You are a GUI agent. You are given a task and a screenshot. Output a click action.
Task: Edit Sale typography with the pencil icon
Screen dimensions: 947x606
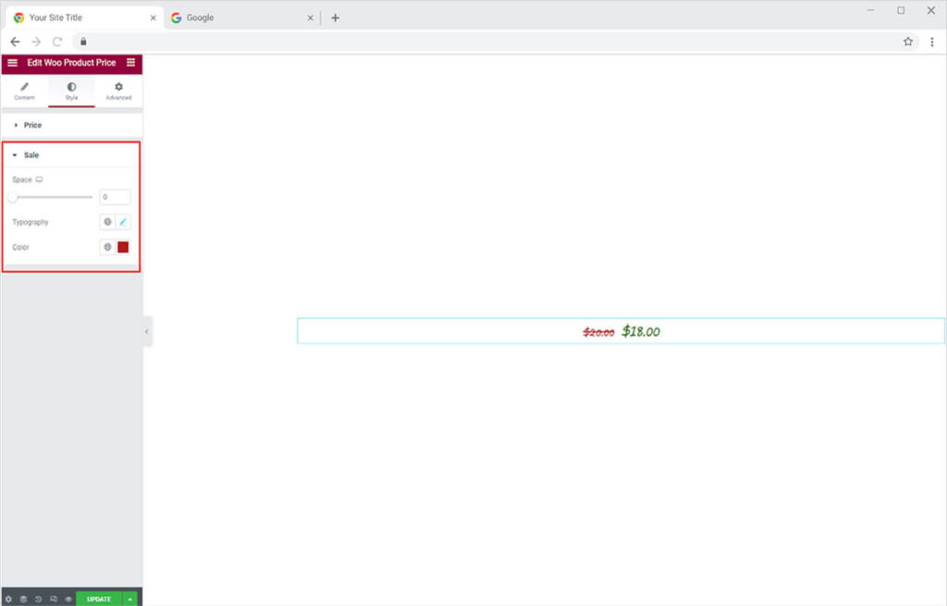(123, 222)
